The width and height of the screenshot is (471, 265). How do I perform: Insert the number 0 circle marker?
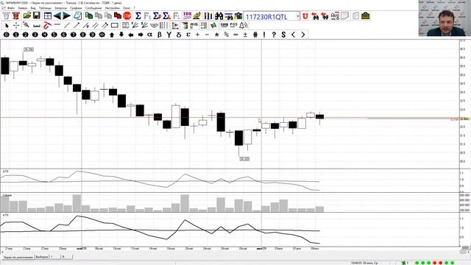coord(7,35)
